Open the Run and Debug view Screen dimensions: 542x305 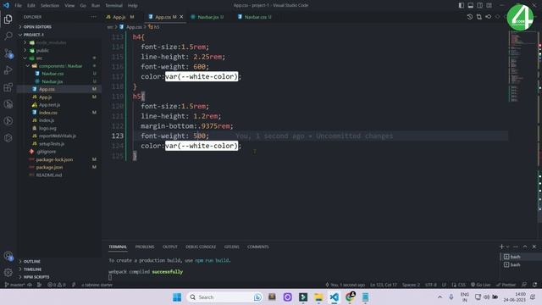8,70
